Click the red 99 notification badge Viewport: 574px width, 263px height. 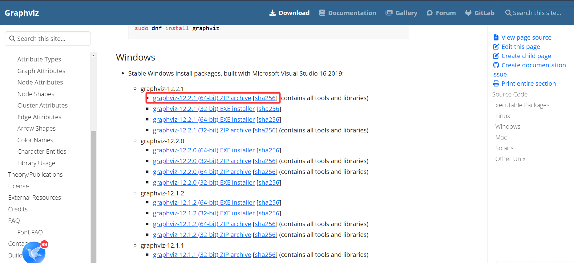tap(44, 244)
